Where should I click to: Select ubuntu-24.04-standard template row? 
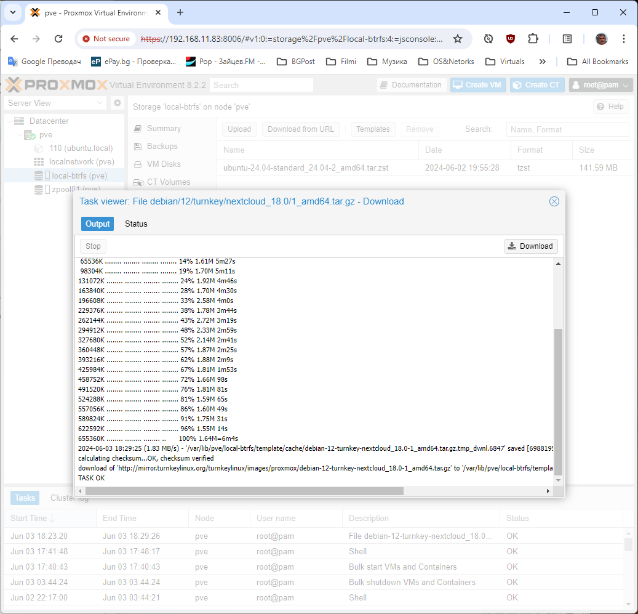click(x=425, y=168)
